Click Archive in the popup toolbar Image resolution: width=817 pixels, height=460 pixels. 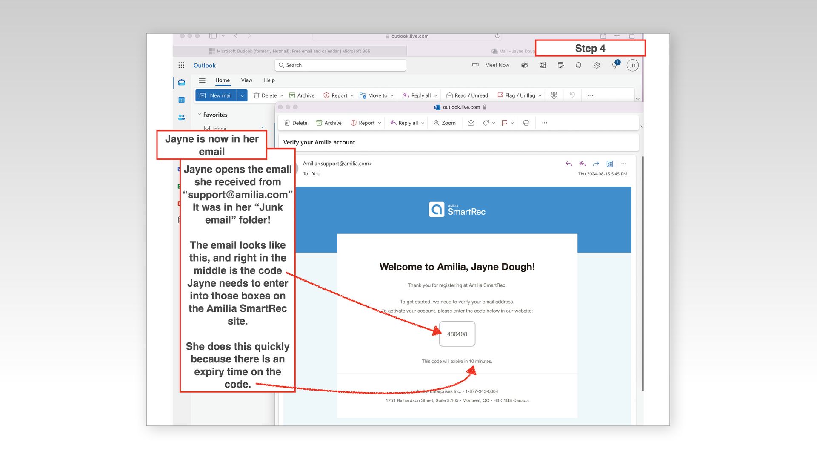pos(329,123)
